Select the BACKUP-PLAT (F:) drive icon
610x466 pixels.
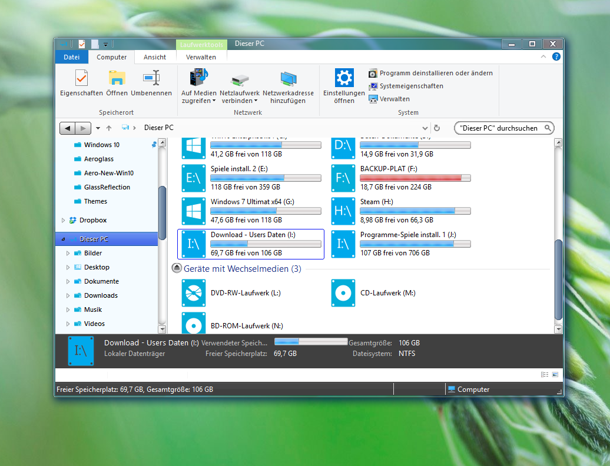coord(343,178)
